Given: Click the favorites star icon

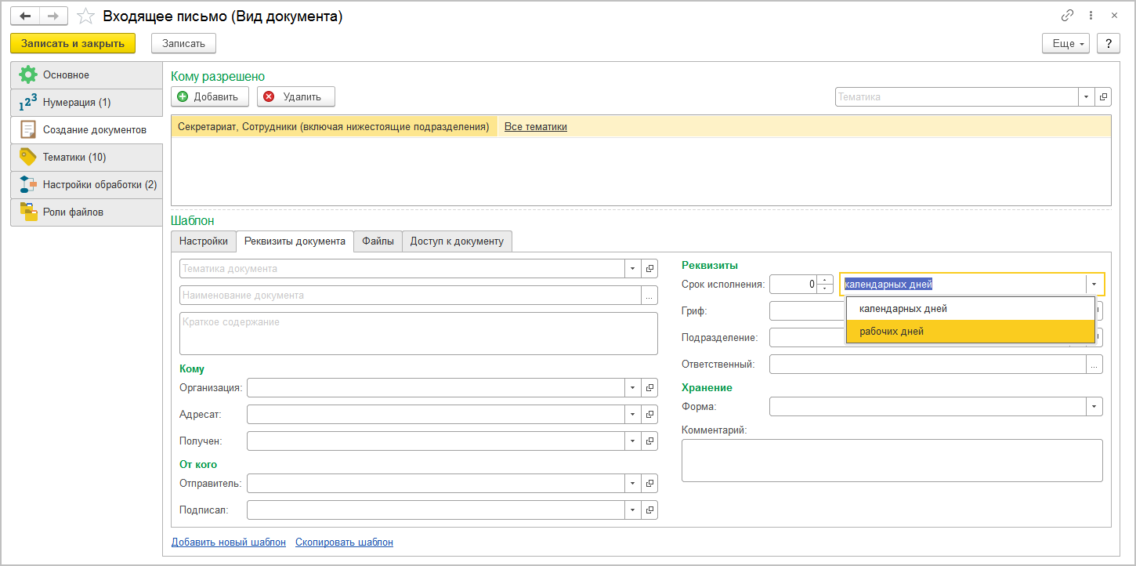Looking at the screenshot, I should [87, 16].
